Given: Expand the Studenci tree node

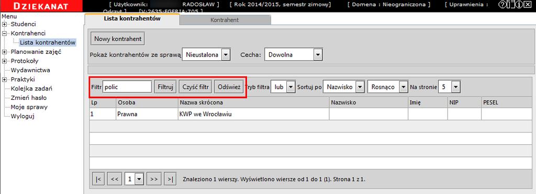Looking at the screenshot, I should 4,24.
